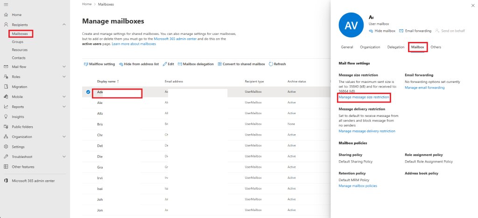Click the Recipient type column header
Image resolution: width=478 pixels, height=218 pixels.
pyautogui.click(x=254, y=82)
